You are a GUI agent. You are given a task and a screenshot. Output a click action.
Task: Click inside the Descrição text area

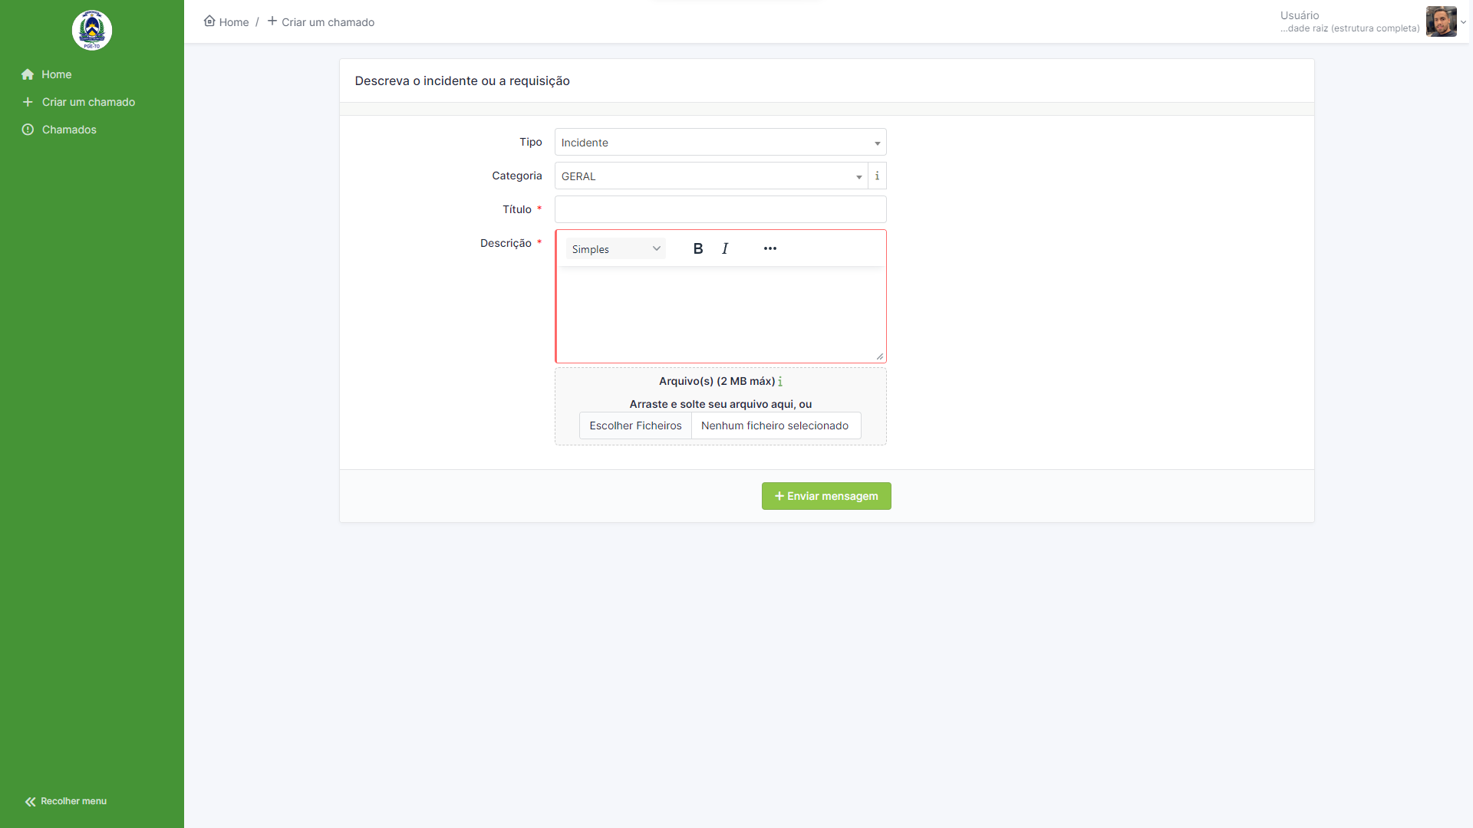[720, 314]
